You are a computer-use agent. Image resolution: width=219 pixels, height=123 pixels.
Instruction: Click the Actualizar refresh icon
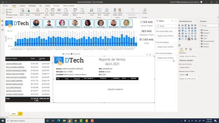click(82, 10)
